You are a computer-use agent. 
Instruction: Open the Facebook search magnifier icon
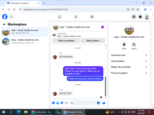pos(11,17)
